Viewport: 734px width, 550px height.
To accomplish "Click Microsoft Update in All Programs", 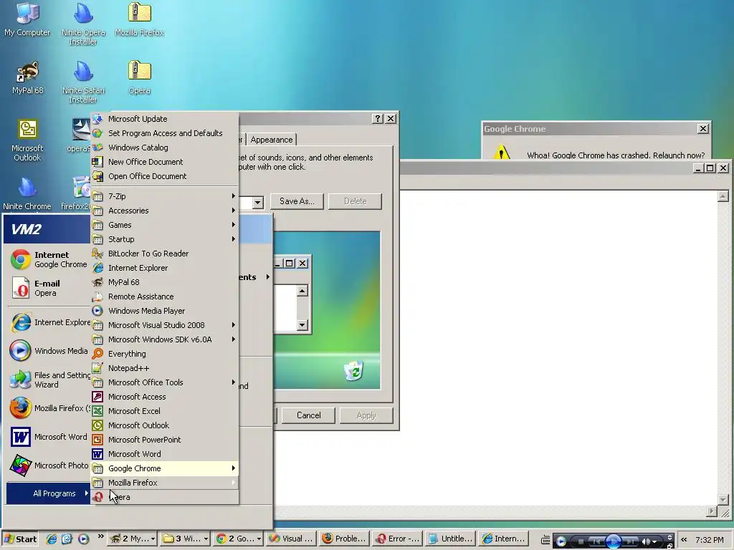I will coord(164,119).
